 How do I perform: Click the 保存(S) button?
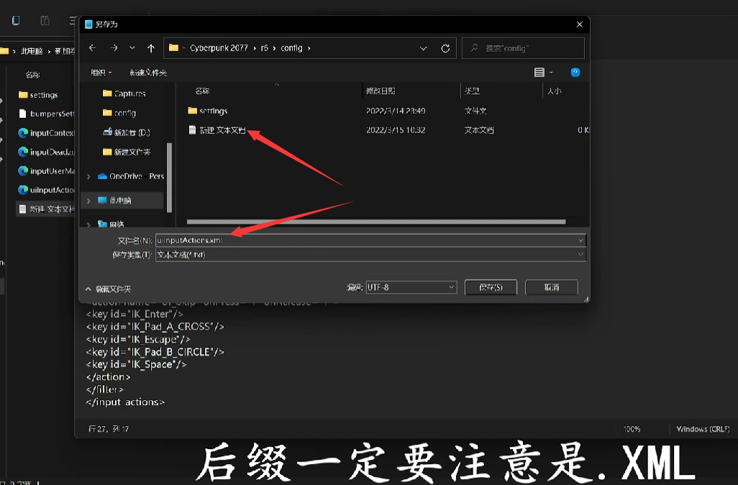pos(491,287)
